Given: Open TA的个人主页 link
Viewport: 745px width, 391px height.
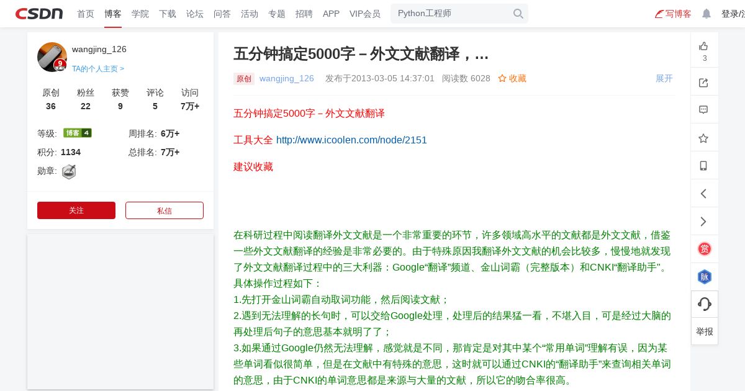Looking at the screenshot, I should click(98, 69).
